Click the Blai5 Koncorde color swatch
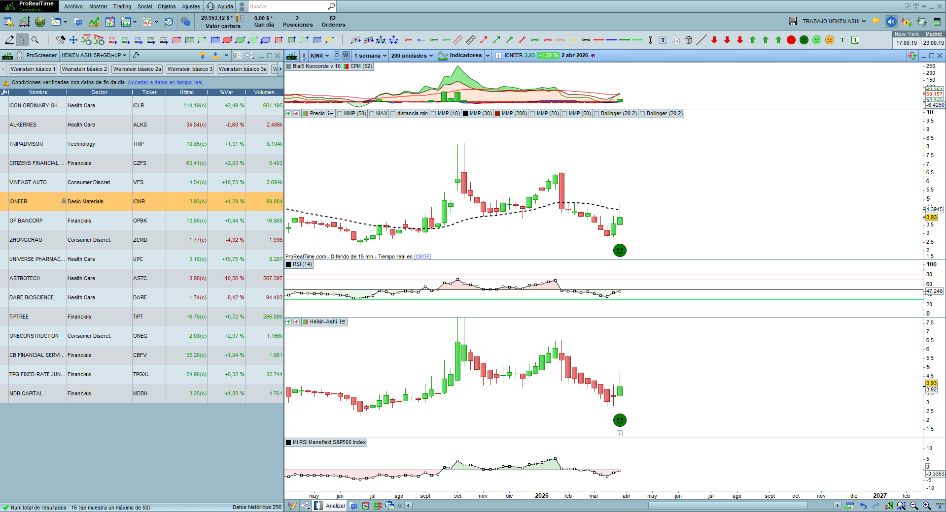Screen dimensions: 946x512 [x=288, y=66]
